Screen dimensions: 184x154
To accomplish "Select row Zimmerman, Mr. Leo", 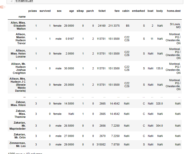I will 95,144.
